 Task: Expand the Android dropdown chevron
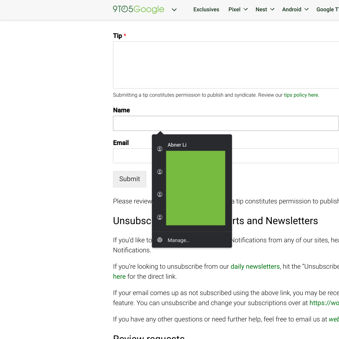307,9
